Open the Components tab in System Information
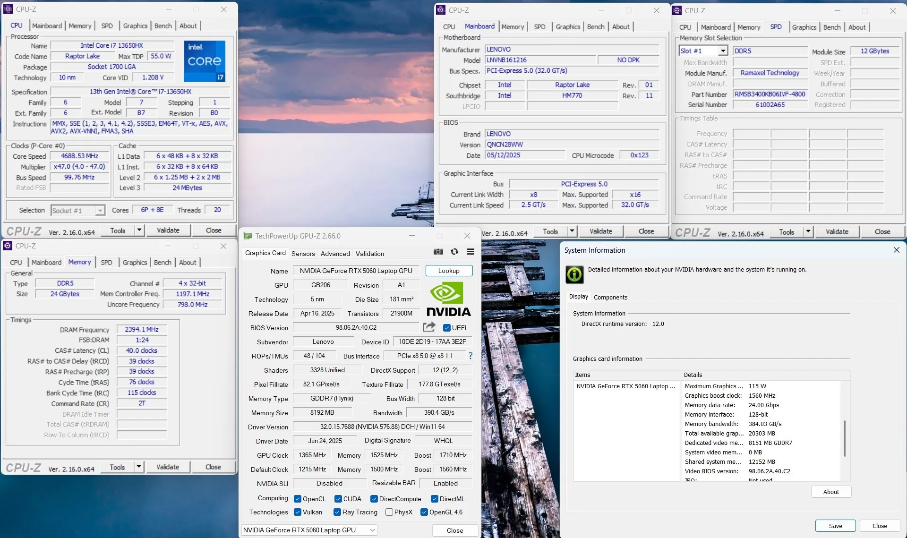 pos(610,297)
